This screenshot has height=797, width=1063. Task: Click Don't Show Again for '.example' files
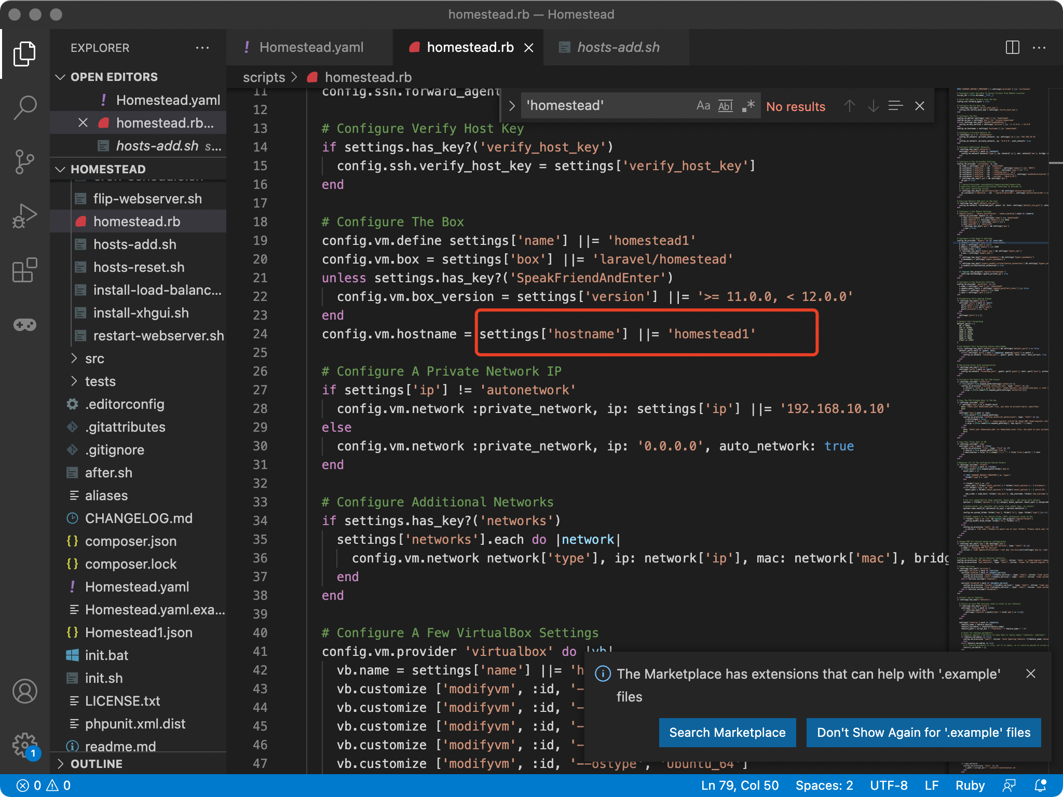click(x=924, y=732)
